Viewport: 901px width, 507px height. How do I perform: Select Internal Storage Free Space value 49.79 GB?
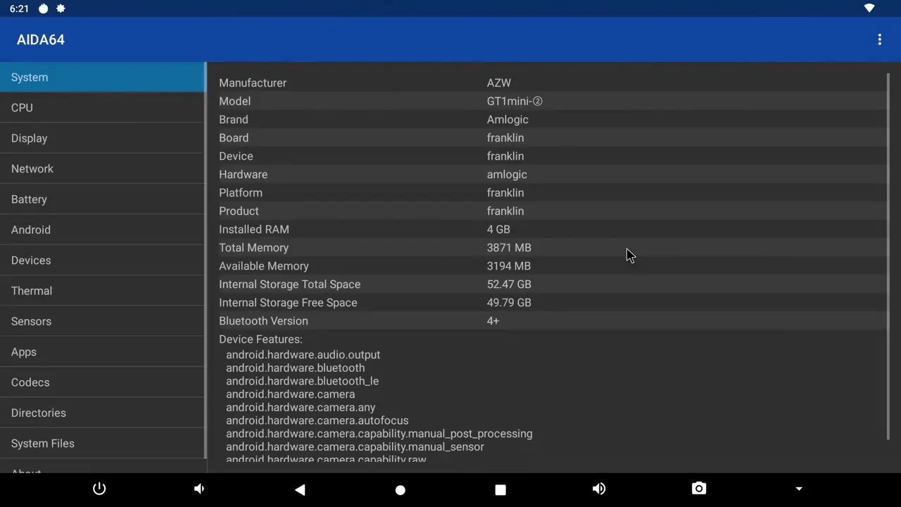(x=509, y=303)
